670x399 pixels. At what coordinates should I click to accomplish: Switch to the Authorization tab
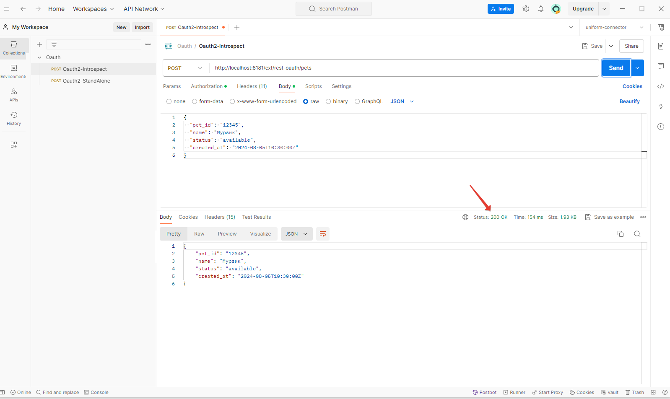209,86
